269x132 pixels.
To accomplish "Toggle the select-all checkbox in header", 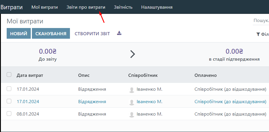I will (x=9, y=75).
